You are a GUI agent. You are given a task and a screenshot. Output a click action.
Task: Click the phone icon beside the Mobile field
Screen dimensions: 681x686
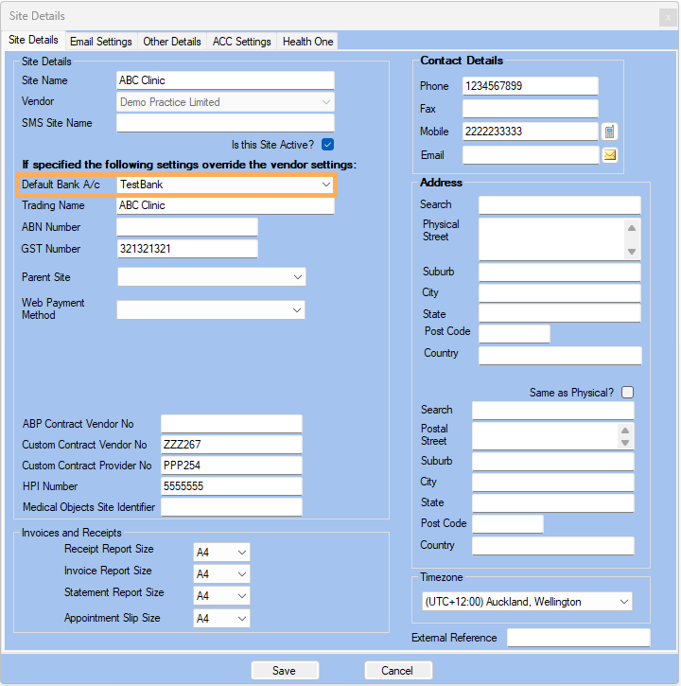click(x=609, y=132)
